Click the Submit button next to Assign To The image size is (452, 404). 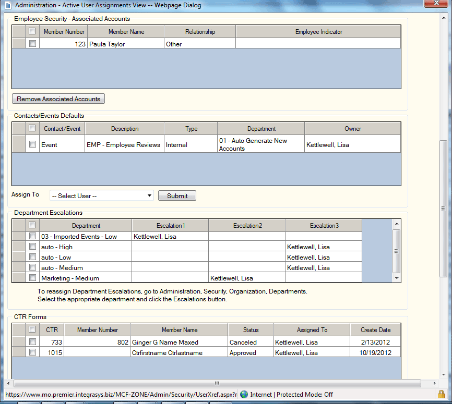[177, 195]
